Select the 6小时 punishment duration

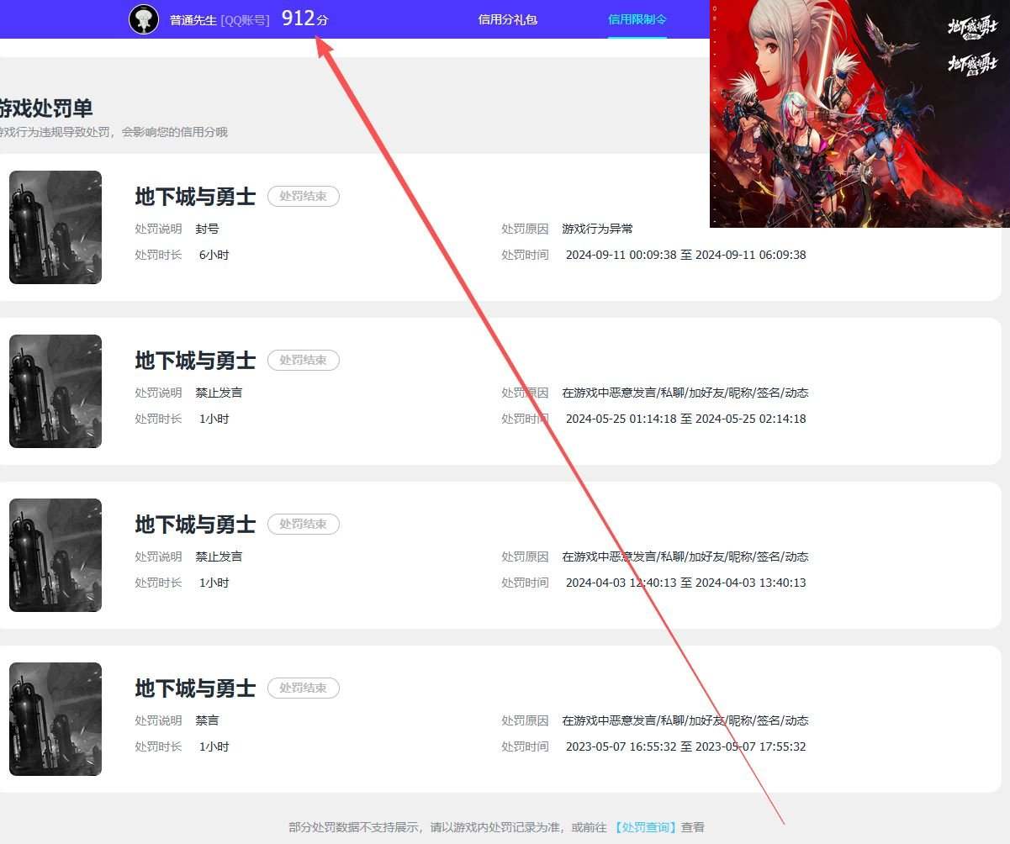[x=214, y=255]
